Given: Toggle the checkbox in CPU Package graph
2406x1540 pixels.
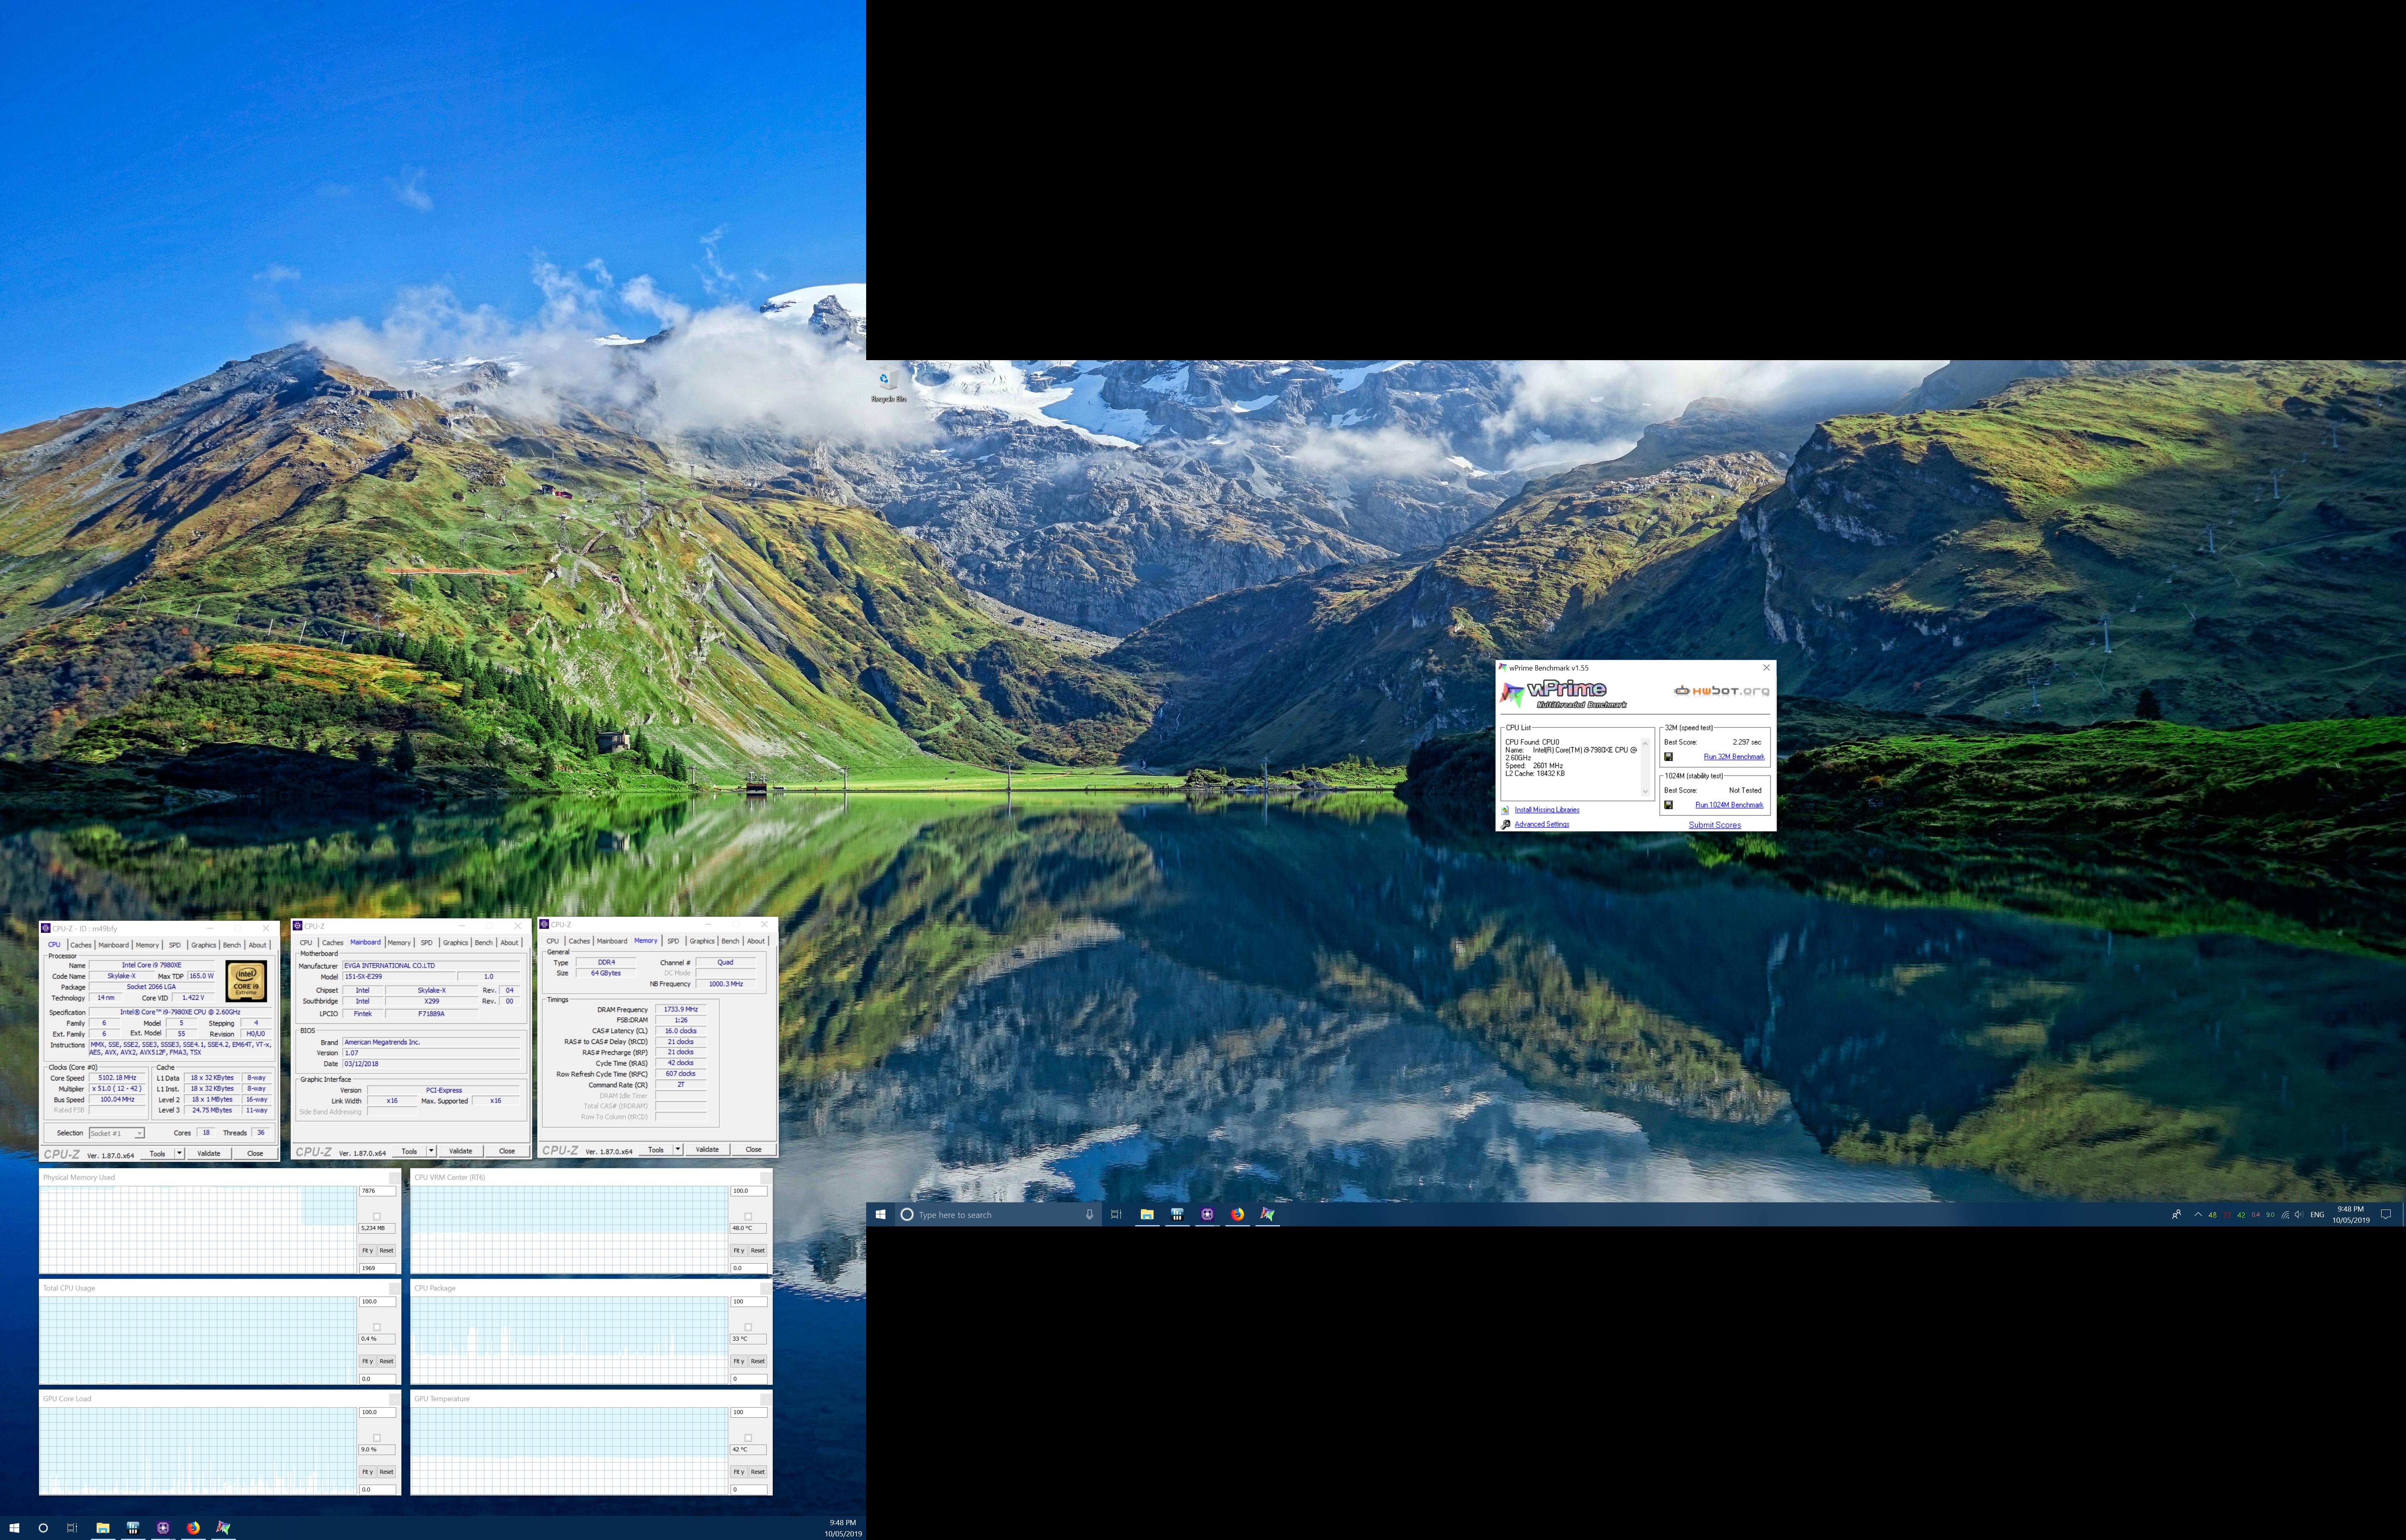Looking at the screenshot, I should point(748,1328).
